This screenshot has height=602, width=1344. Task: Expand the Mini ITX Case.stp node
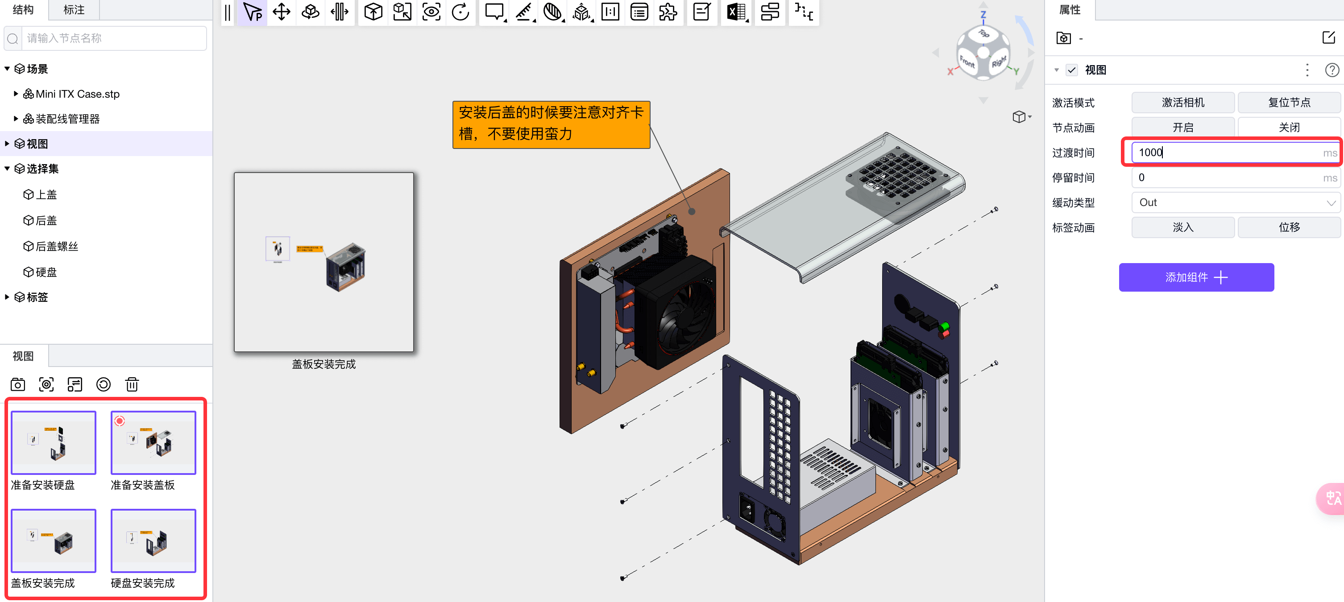[x=16, y=94]
